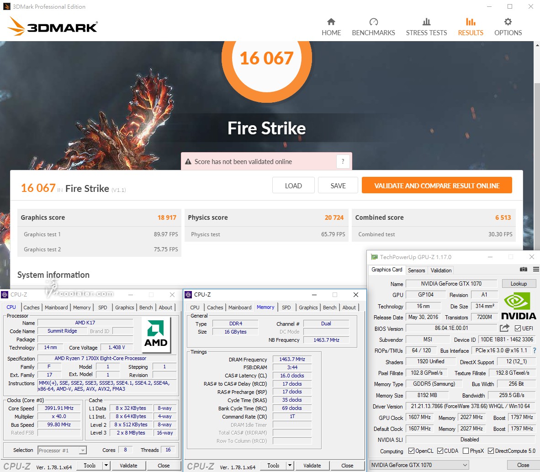
Task: Click Validate button in left CPU-Z
Action: pyautogui.click(x=128, y=466)
